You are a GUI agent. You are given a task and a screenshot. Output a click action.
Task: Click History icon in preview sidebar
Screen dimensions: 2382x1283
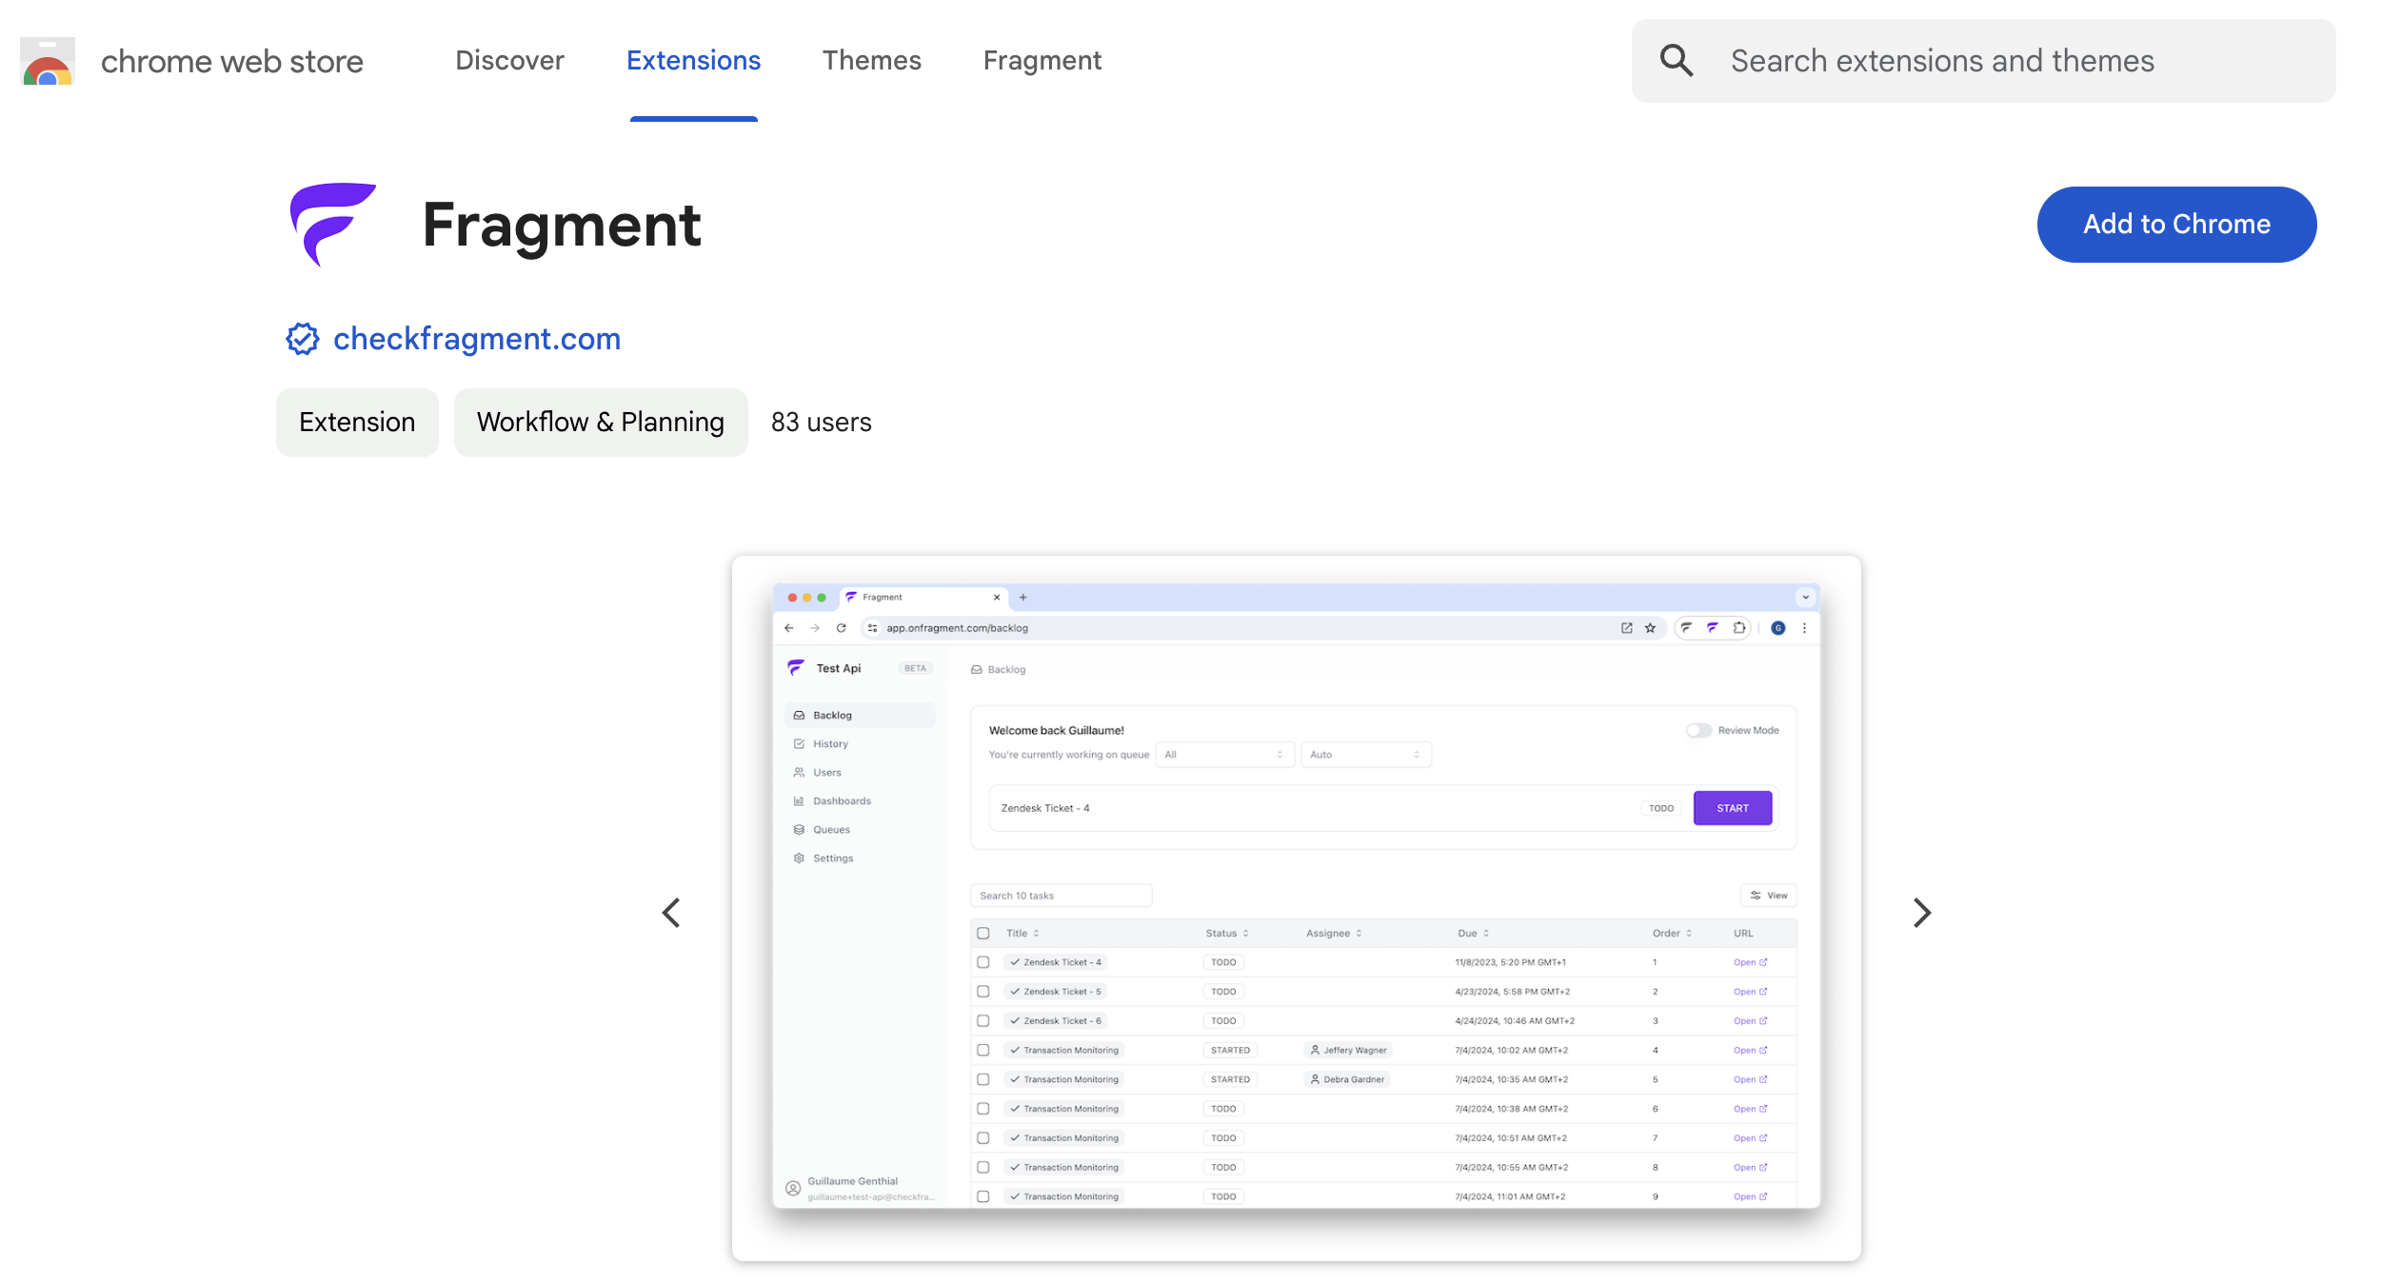click(799, 744)
